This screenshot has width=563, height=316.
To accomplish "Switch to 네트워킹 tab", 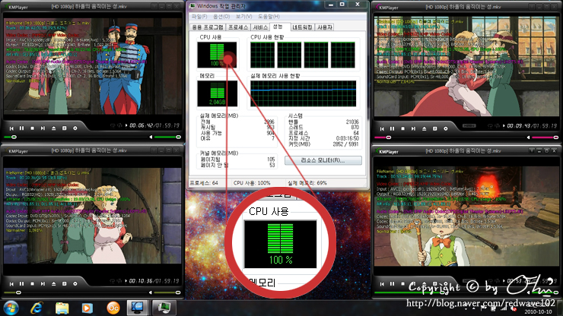I will tap(302, 27).
